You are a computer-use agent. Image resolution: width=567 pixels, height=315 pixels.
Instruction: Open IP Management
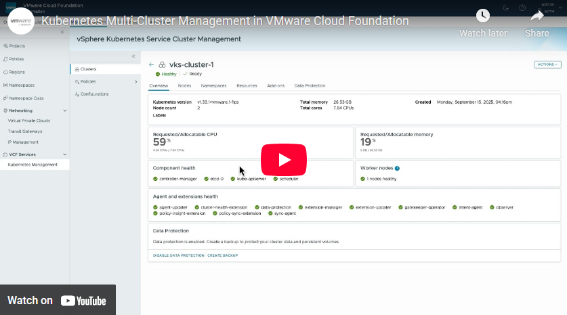click(23, 142)
